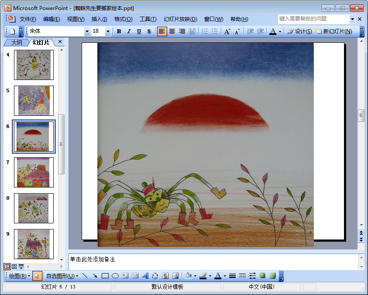Open the 窗口(W) menu

click(x=213, y=19)
